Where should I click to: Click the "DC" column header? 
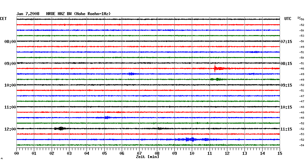coord(299,18)
